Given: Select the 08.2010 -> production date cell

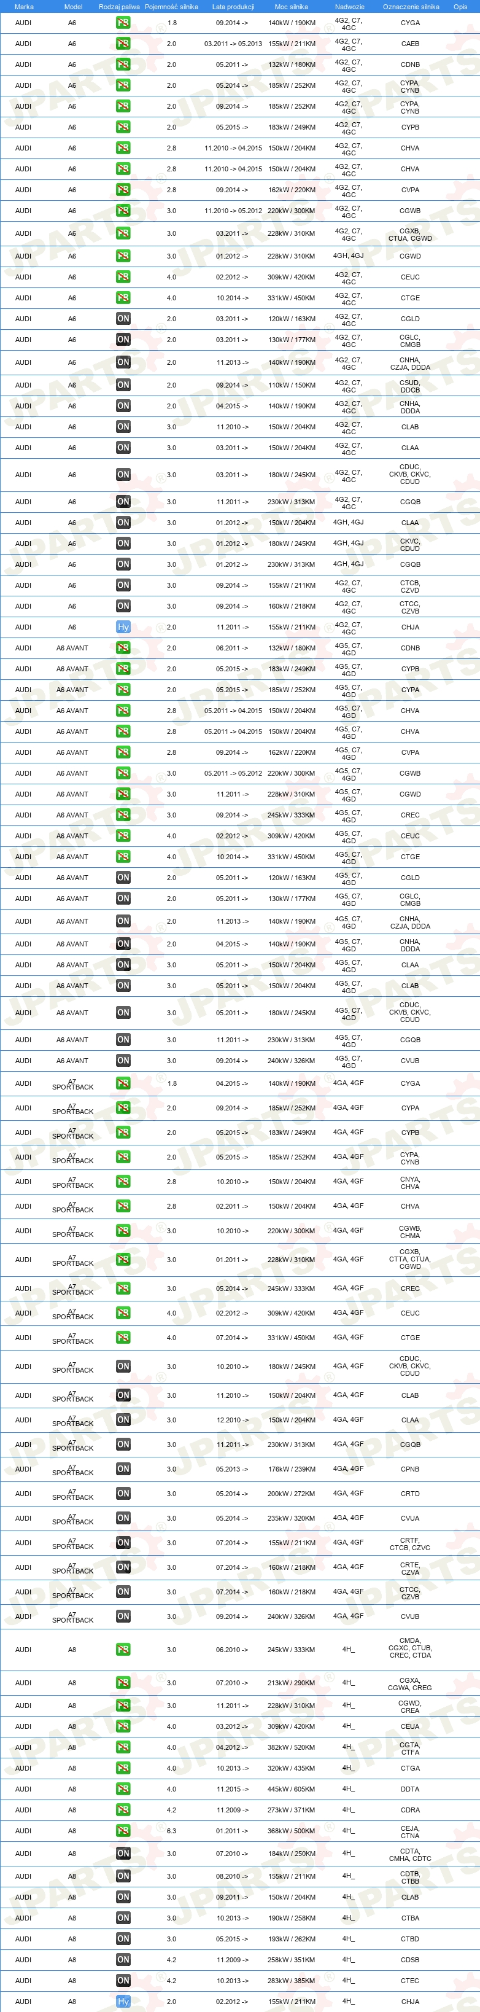Looking at the screenshot, I should (x=233, y=1876).
